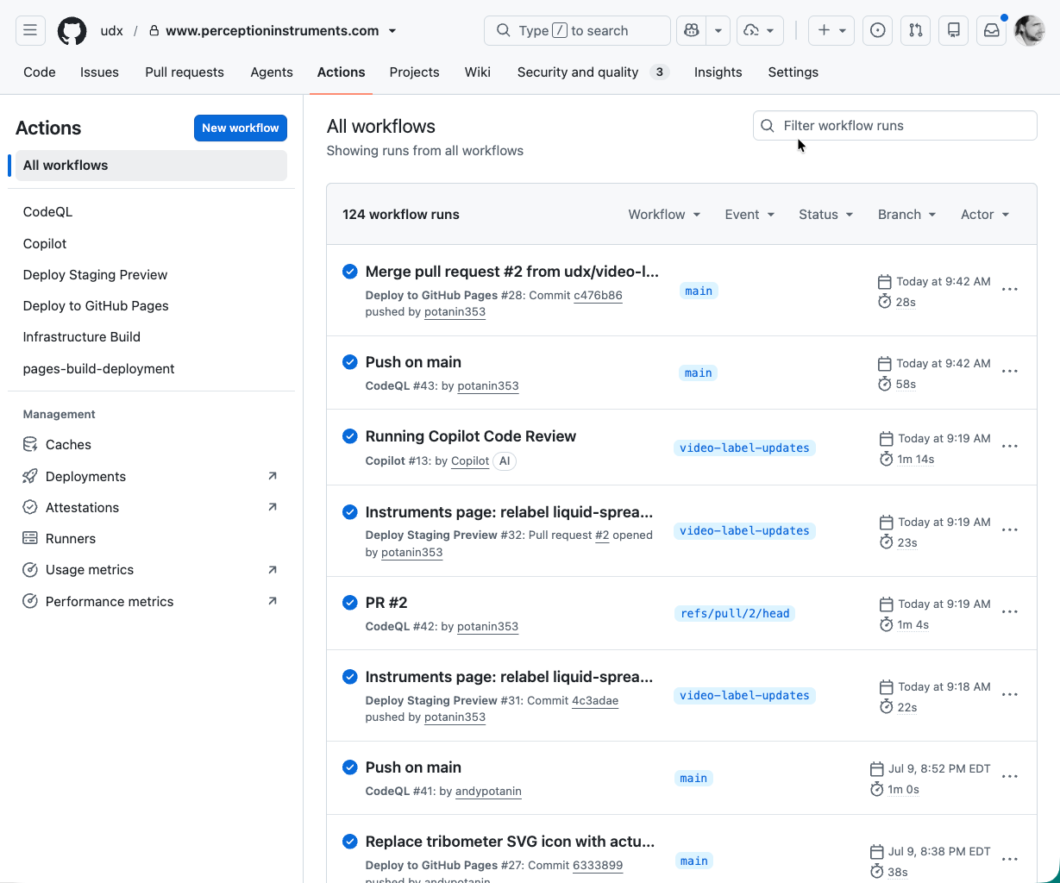Screen dimensions: 1060x883
Task: Open options menu for CodeQL #41 run
Action: [x=1010, y=777]
